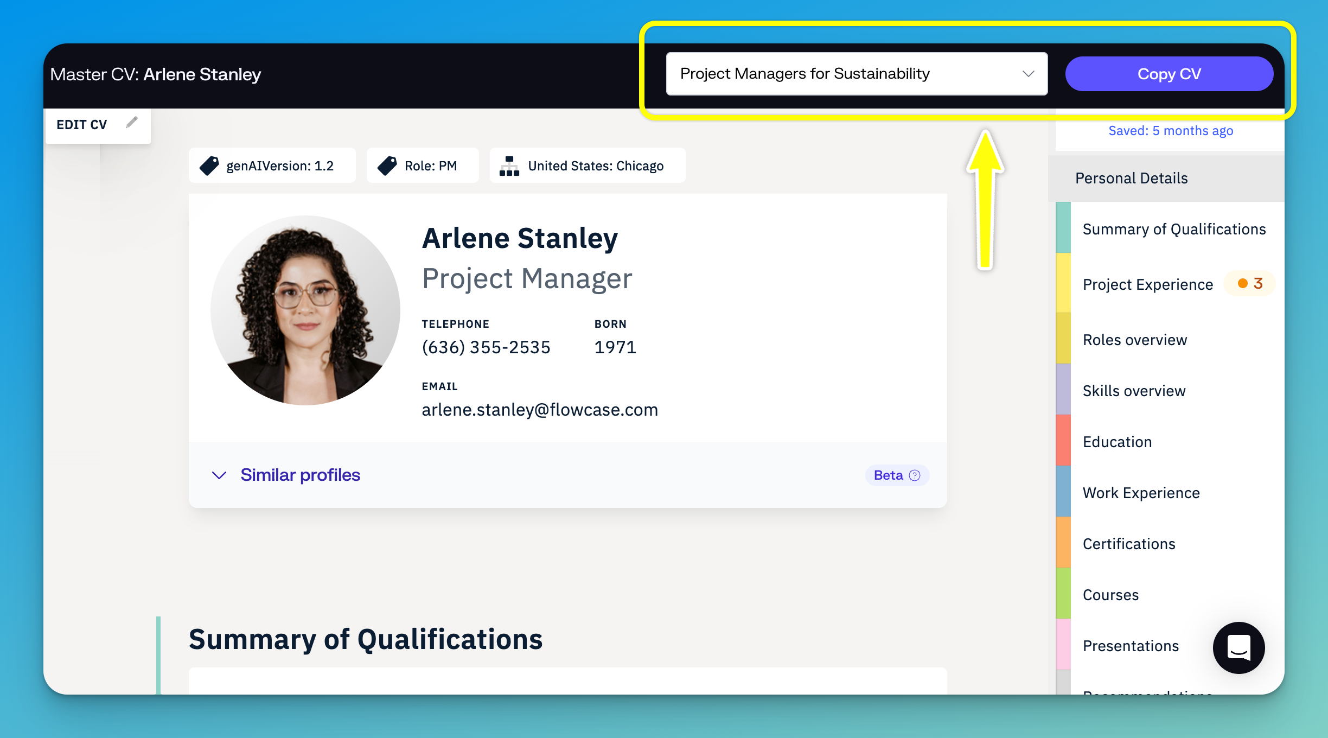Click the orange 3 badge on Project Experience
Screen dimensions: 1328x738
click(x=1250, y=283)
